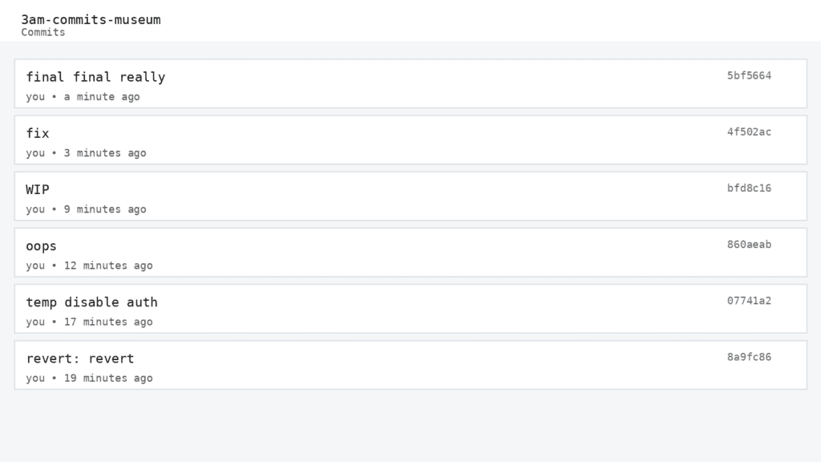Open the repository title '3am-commits-museum'
The image size is (821, 462).
pos(91,19)
